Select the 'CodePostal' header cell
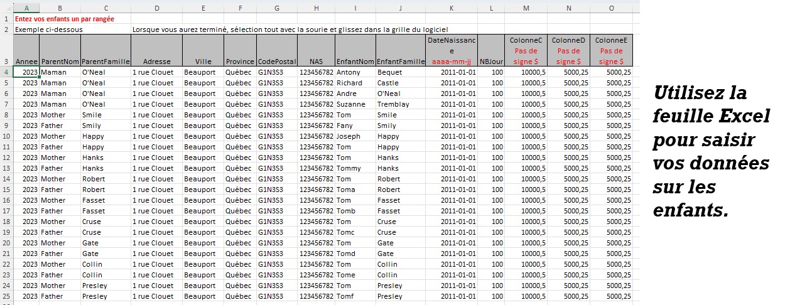795x305 pixels. tap(276, 62)
